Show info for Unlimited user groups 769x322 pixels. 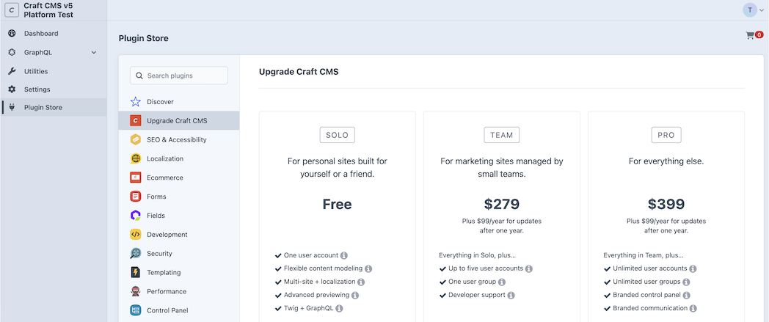(686, 282)
